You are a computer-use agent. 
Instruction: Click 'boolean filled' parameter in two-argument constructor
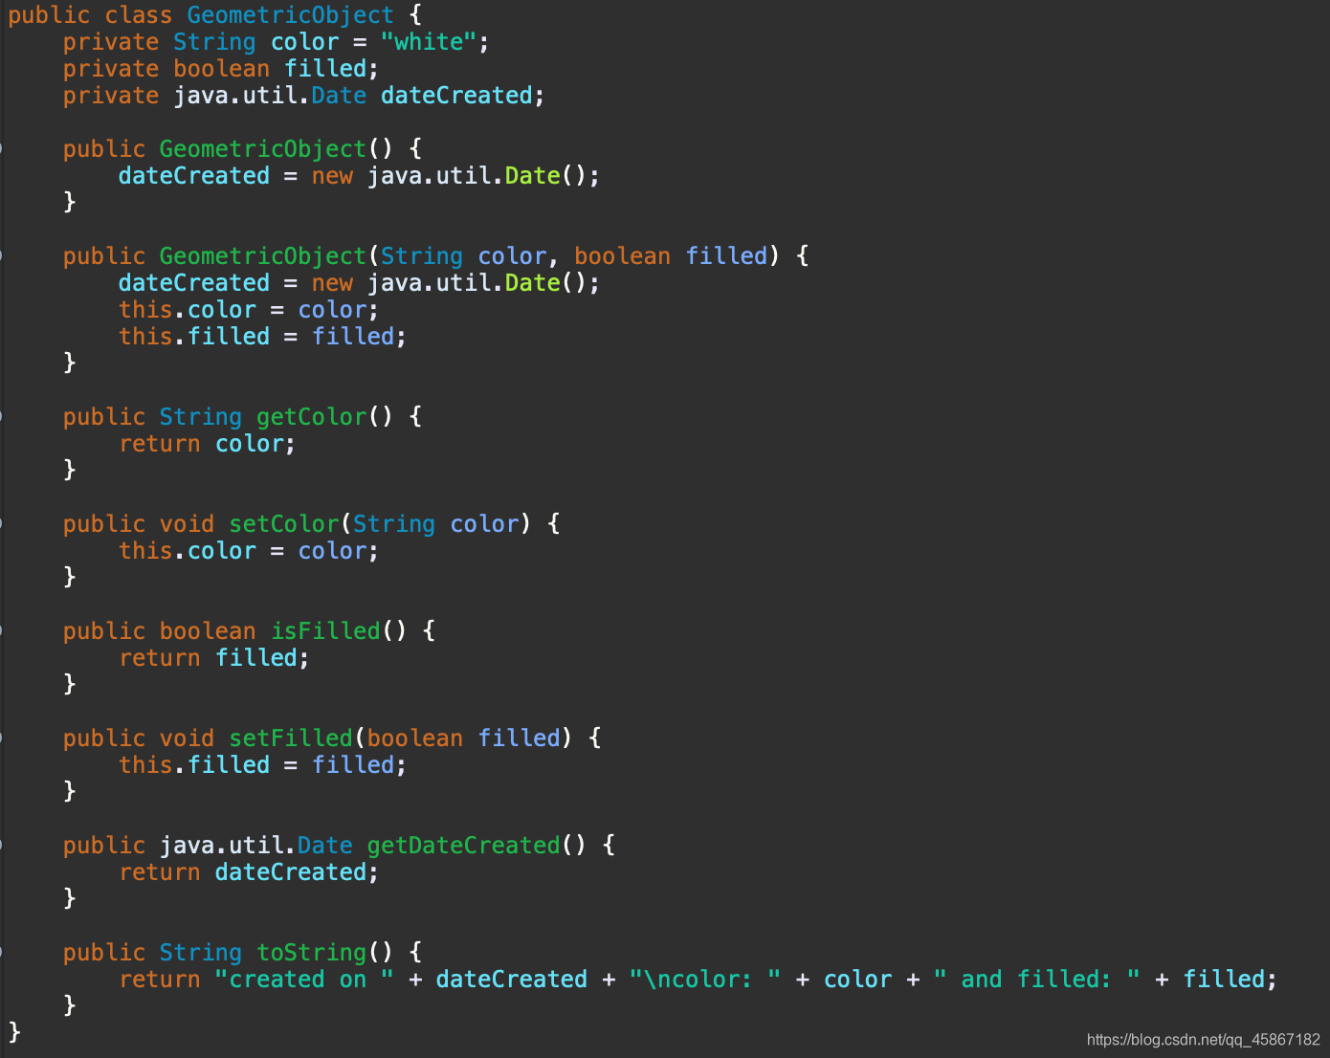pos(671,256)
